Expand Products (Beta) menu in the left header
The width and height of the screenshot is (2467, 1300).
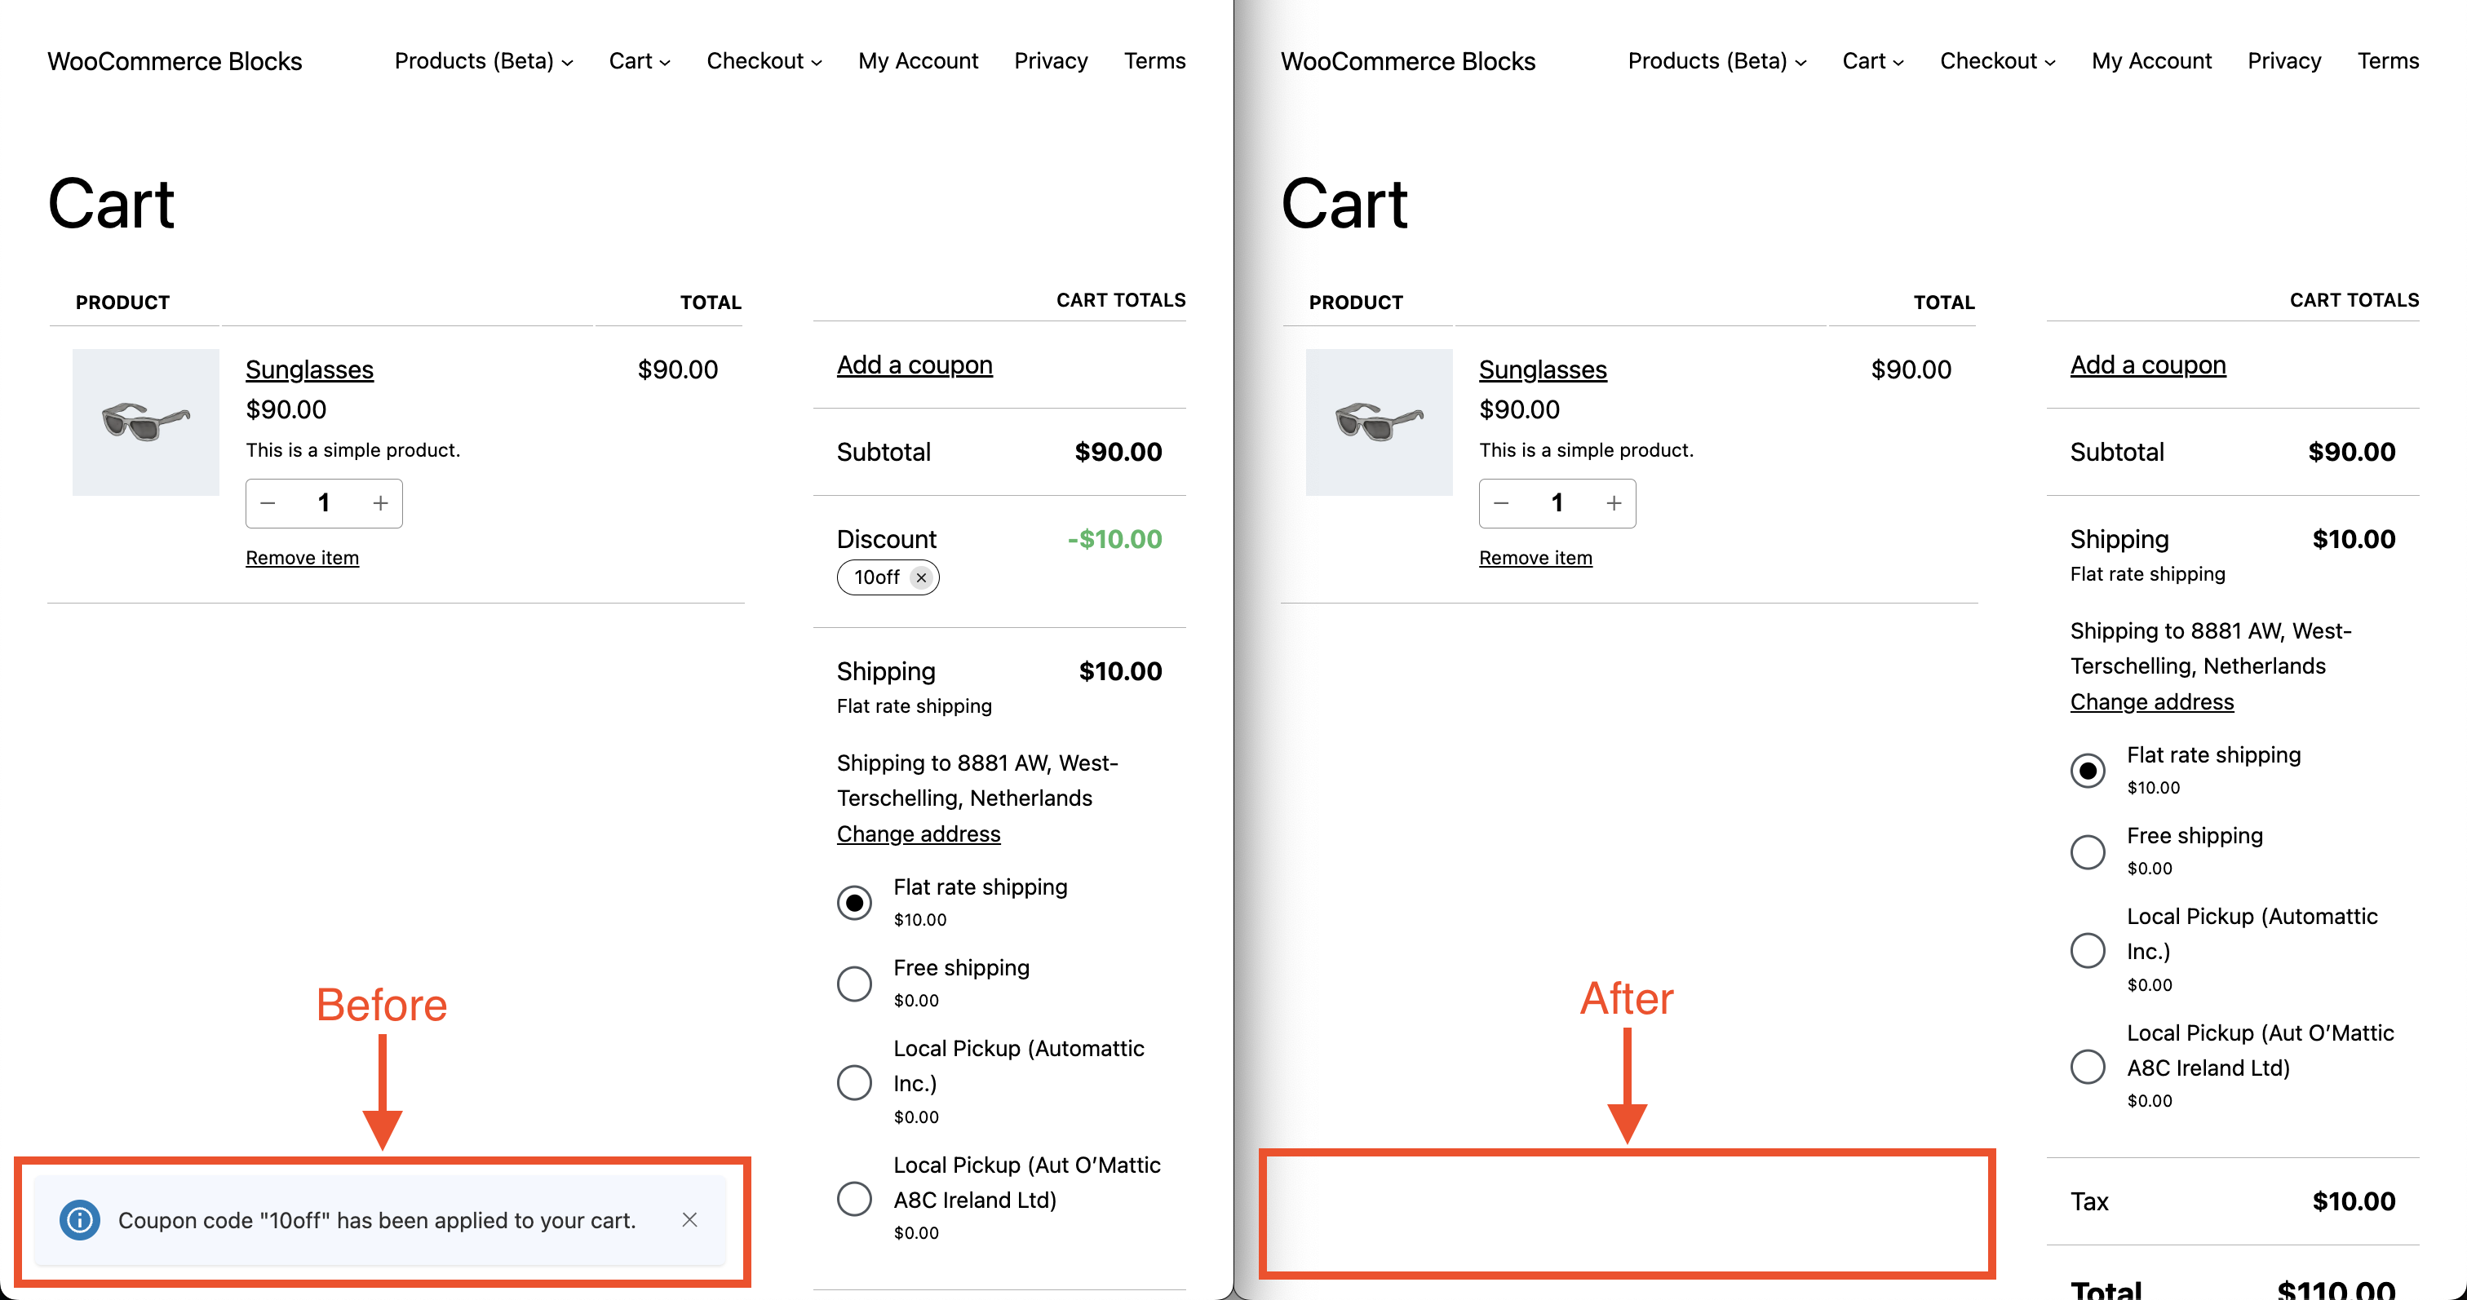[x=483, y=61]
